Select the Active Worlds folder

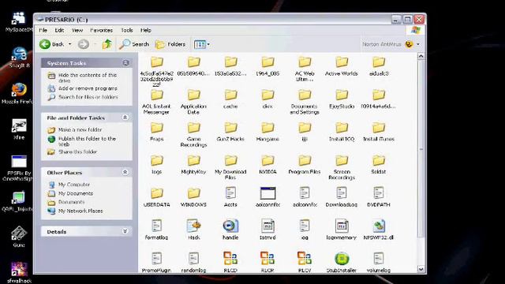pos(342,66)
